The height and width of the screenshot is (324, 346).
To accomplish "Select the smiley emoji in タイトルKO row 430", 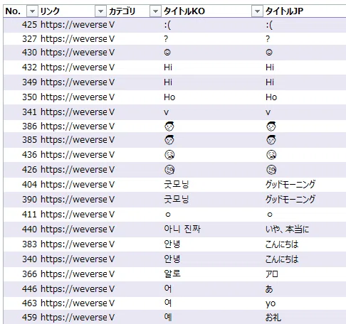I will (167, 53).
